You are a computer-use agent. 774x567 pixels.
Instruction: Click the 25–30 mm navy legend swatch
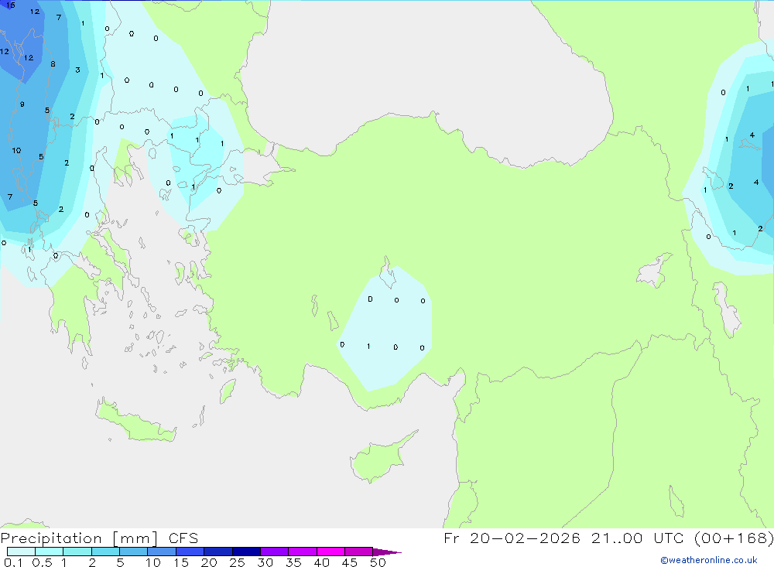[246, 552]
